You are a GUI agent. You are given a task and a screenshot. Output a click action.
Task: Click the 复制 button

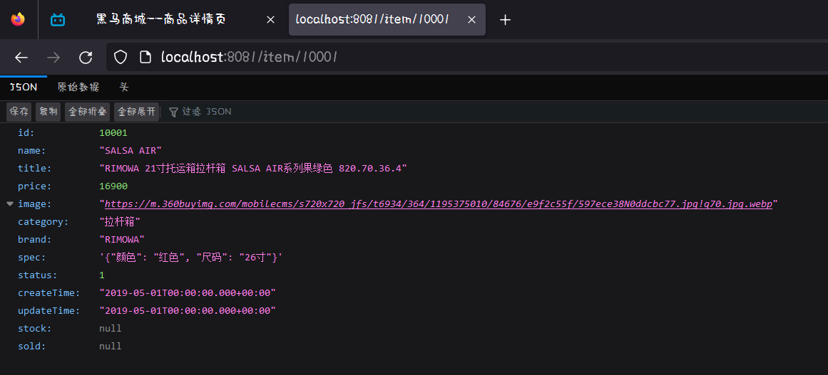48,112
